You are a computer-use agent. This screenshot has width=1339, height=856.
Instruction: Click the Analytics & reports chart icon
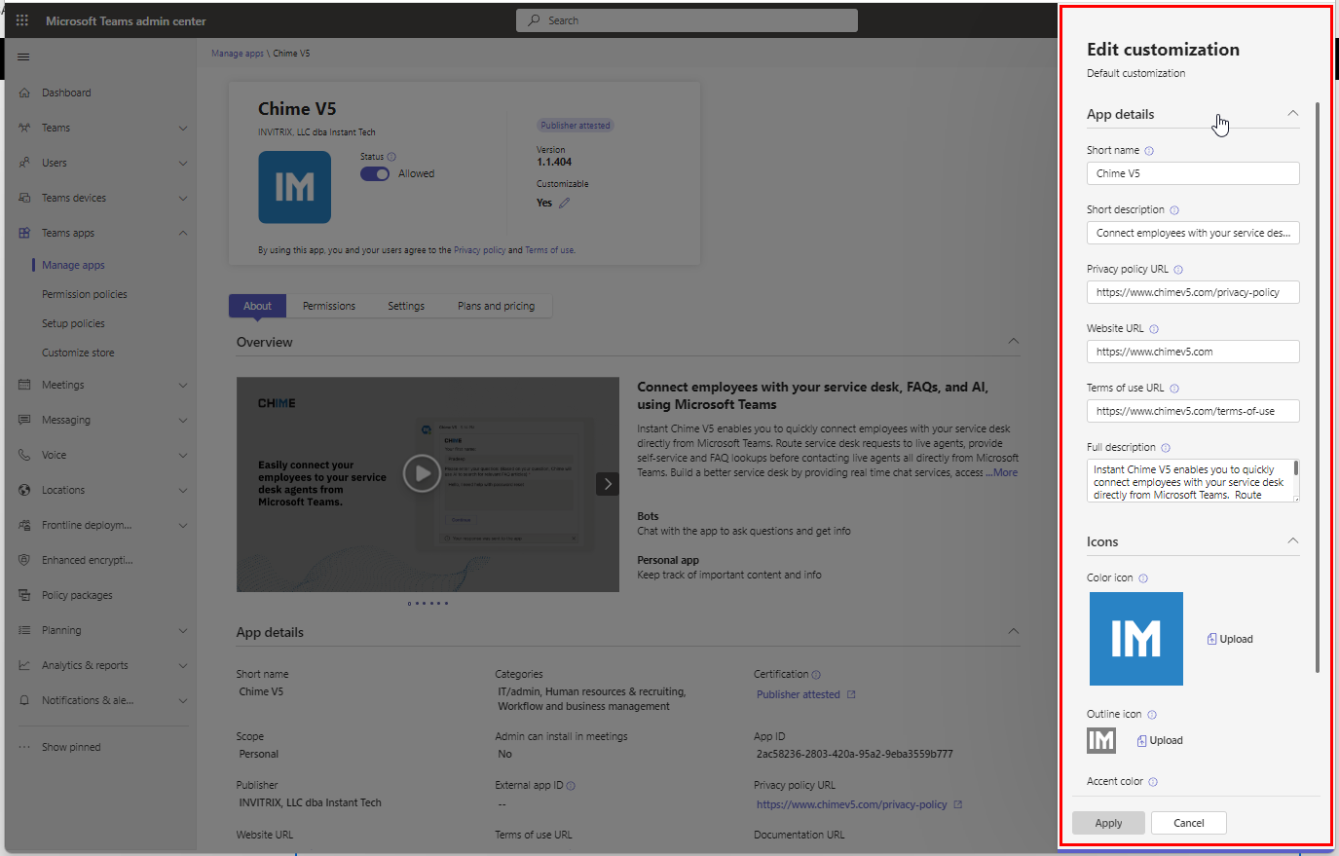click(24, 665)
